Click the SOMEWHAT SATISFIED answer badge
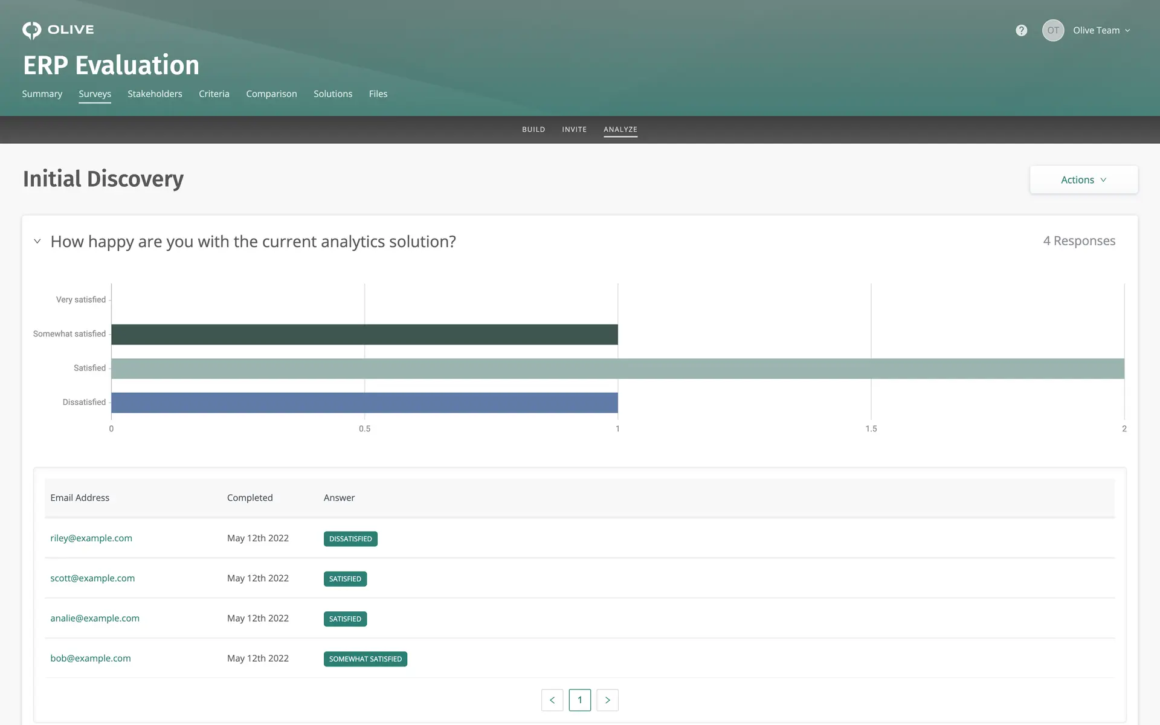Viewport: 1160px width, 725px height. click(365, 659)
